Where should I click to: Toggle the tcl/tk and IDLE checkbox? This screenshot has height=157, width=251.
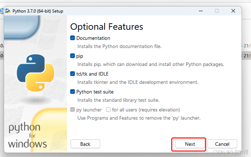point(73,74)
